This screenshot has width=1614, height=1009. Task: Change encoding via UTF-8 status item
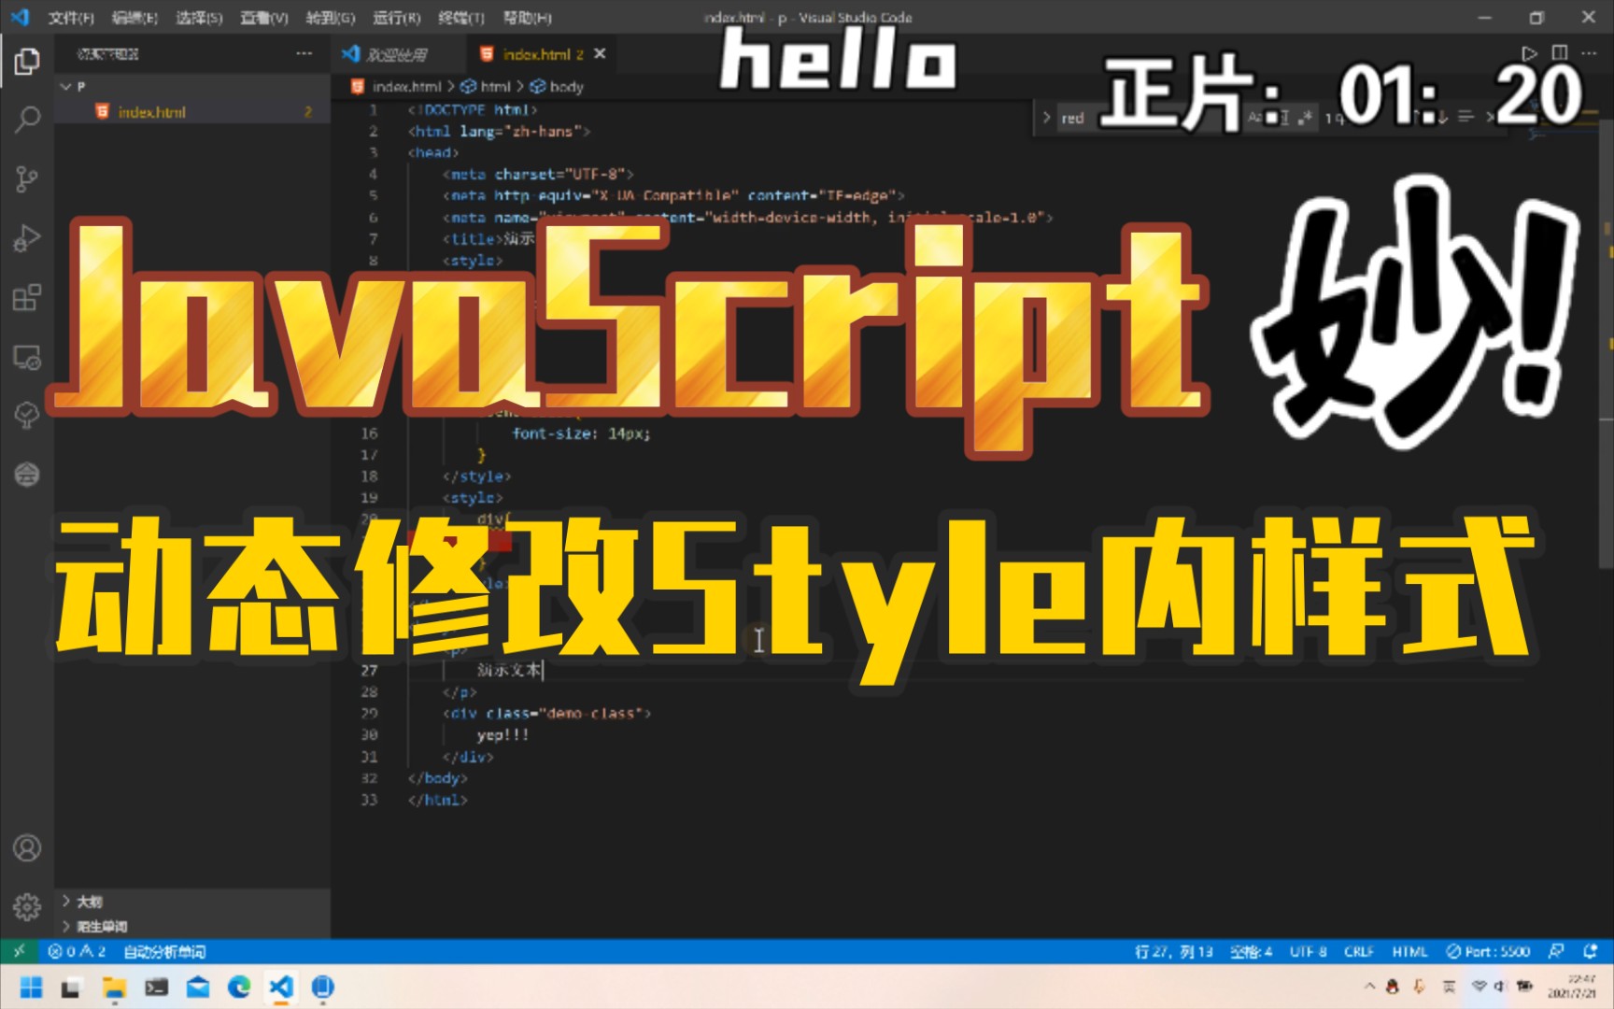(x=1309, y=951)
